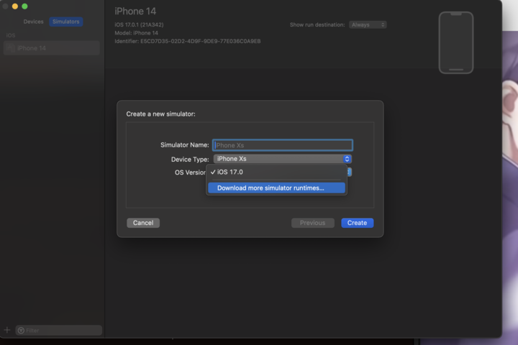Cancel the new simulator dialog

tap(143, 223)
